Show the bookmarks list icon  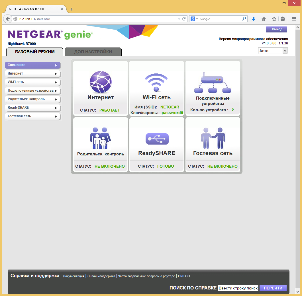tap(283, 19)
